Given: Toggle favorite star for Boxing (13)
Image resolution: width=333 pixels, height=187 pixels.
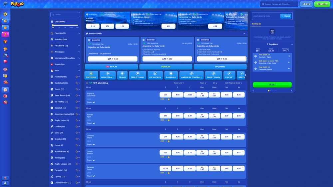Looking at the screenshot, I should point(77,158).
